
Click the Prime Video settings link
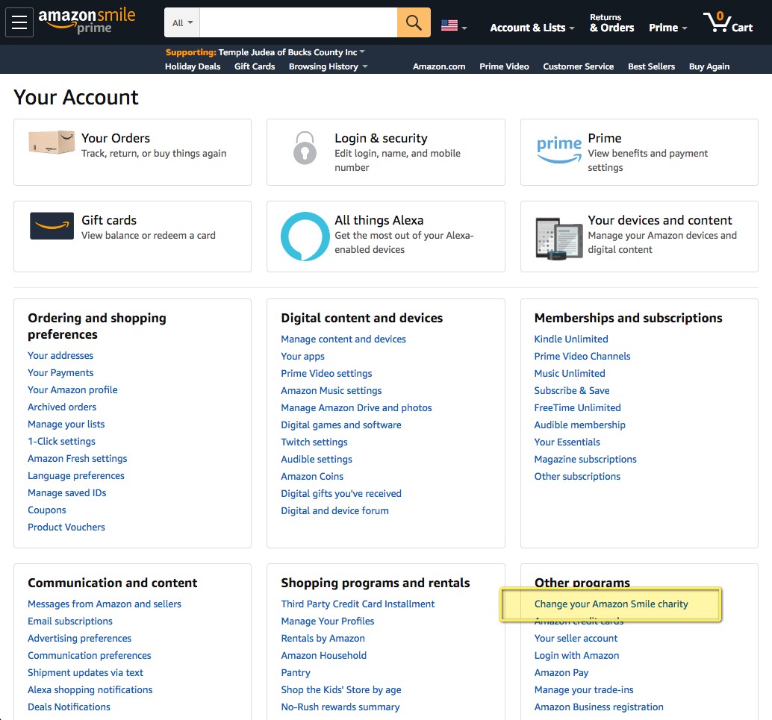326,373
